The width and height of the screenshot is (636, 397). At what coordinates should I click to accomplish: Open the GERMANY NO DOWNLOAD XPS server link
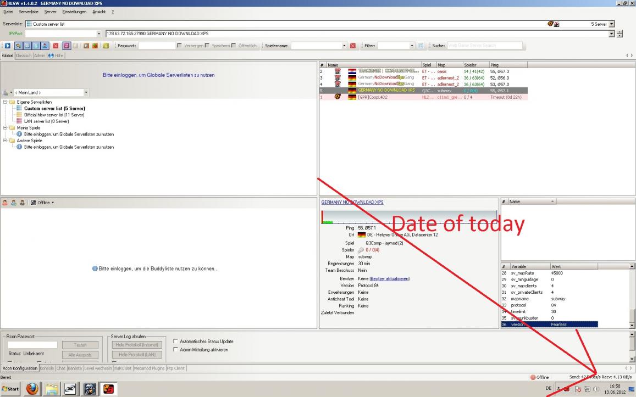[x=352, y=202]
